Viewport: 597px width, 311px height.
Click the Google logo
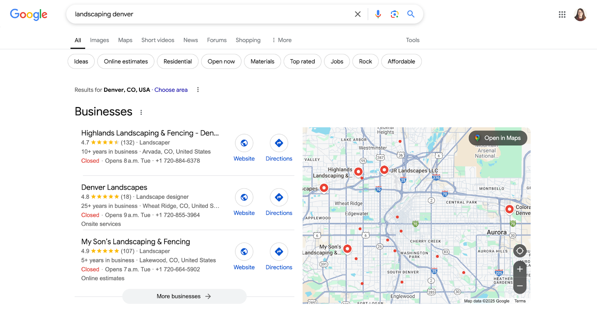coord(29,14)
